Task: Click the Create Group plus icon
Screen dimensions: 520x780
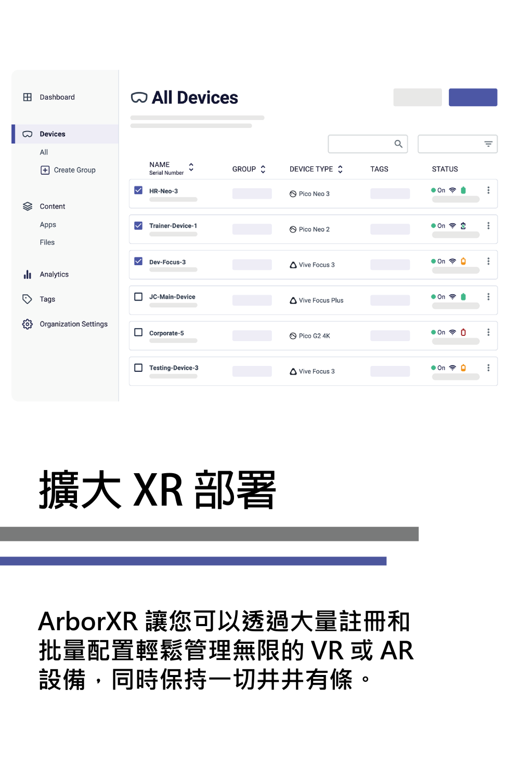Action: [45, 170]
